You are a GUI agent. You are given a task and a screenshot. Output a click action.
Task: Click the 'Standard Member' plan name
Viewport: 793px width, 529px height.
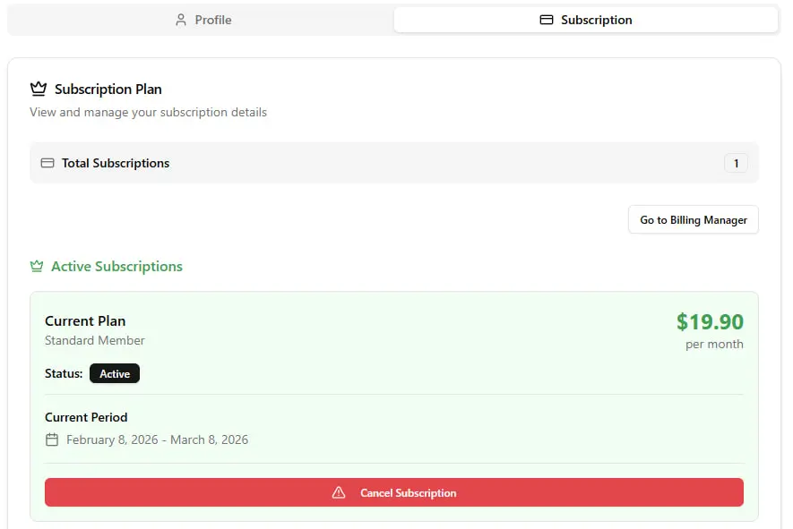(x=95, y=340)
